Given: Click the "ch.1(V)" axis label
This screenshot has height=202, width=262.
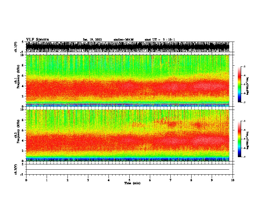Looking at the screenshot, I should (x=16, y=47).
